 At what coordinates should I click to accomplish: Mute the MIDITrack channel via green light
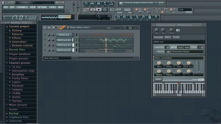pos(45,35)
